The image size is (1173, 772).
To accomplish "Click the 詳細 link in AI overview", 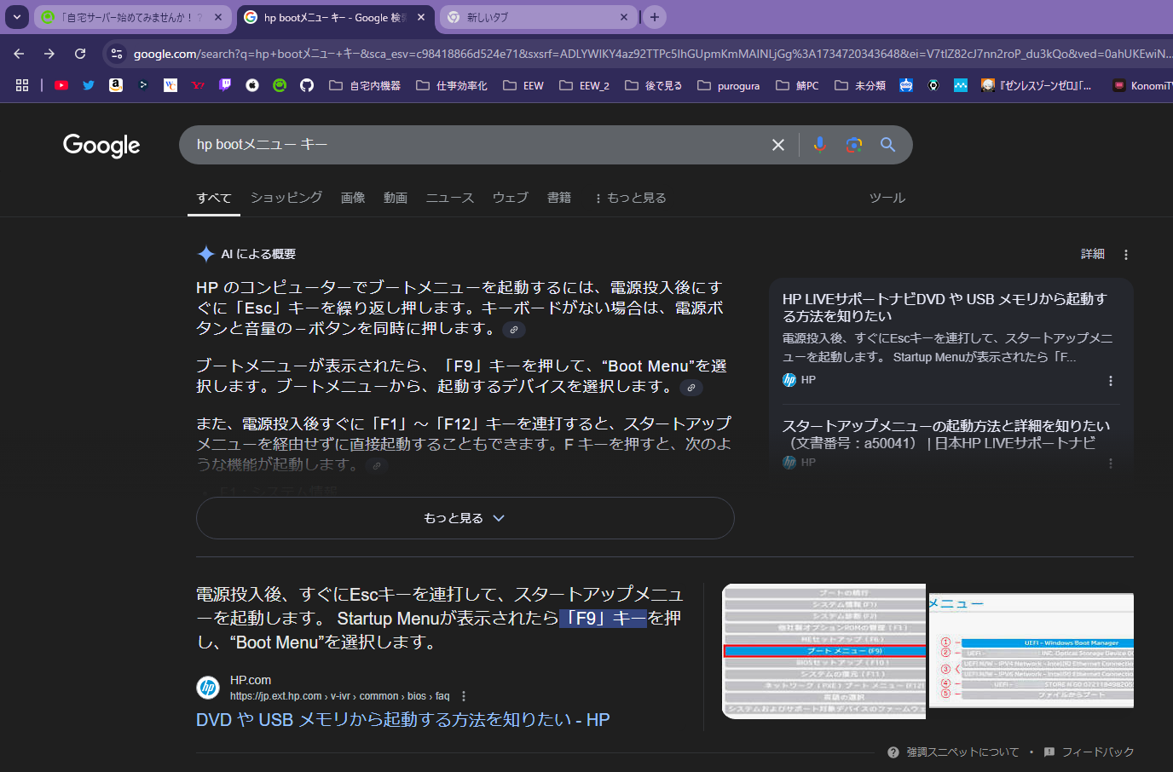I will coord(1093,254).
